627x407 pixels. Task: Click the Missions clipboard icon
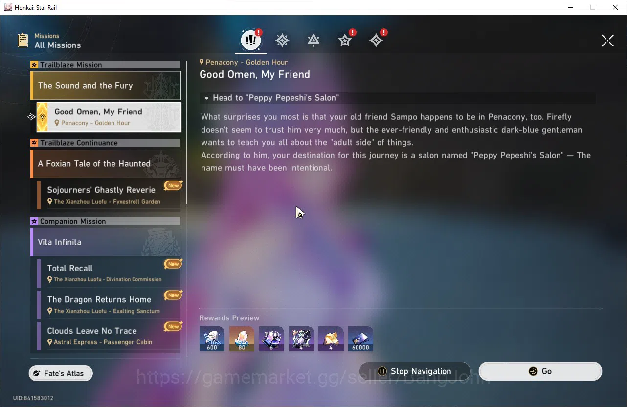pos(22,40)
